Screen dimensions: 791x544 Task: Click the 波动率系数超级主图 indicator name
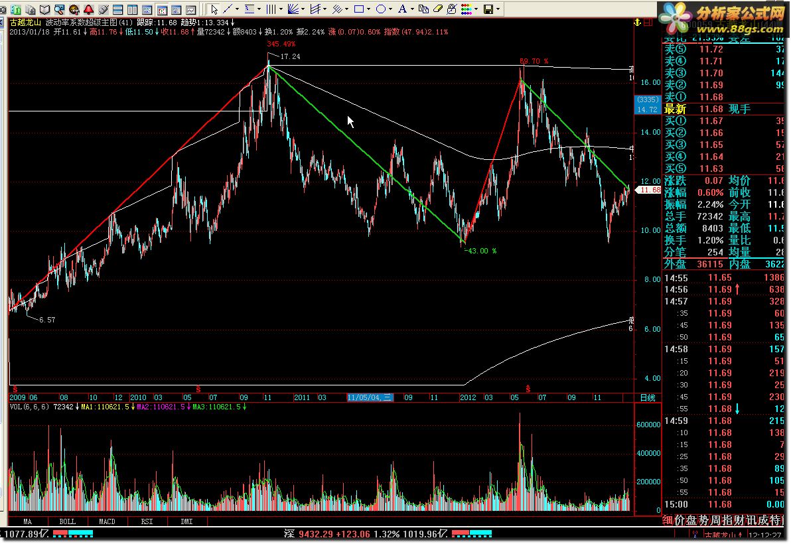(x=81, y=23)
